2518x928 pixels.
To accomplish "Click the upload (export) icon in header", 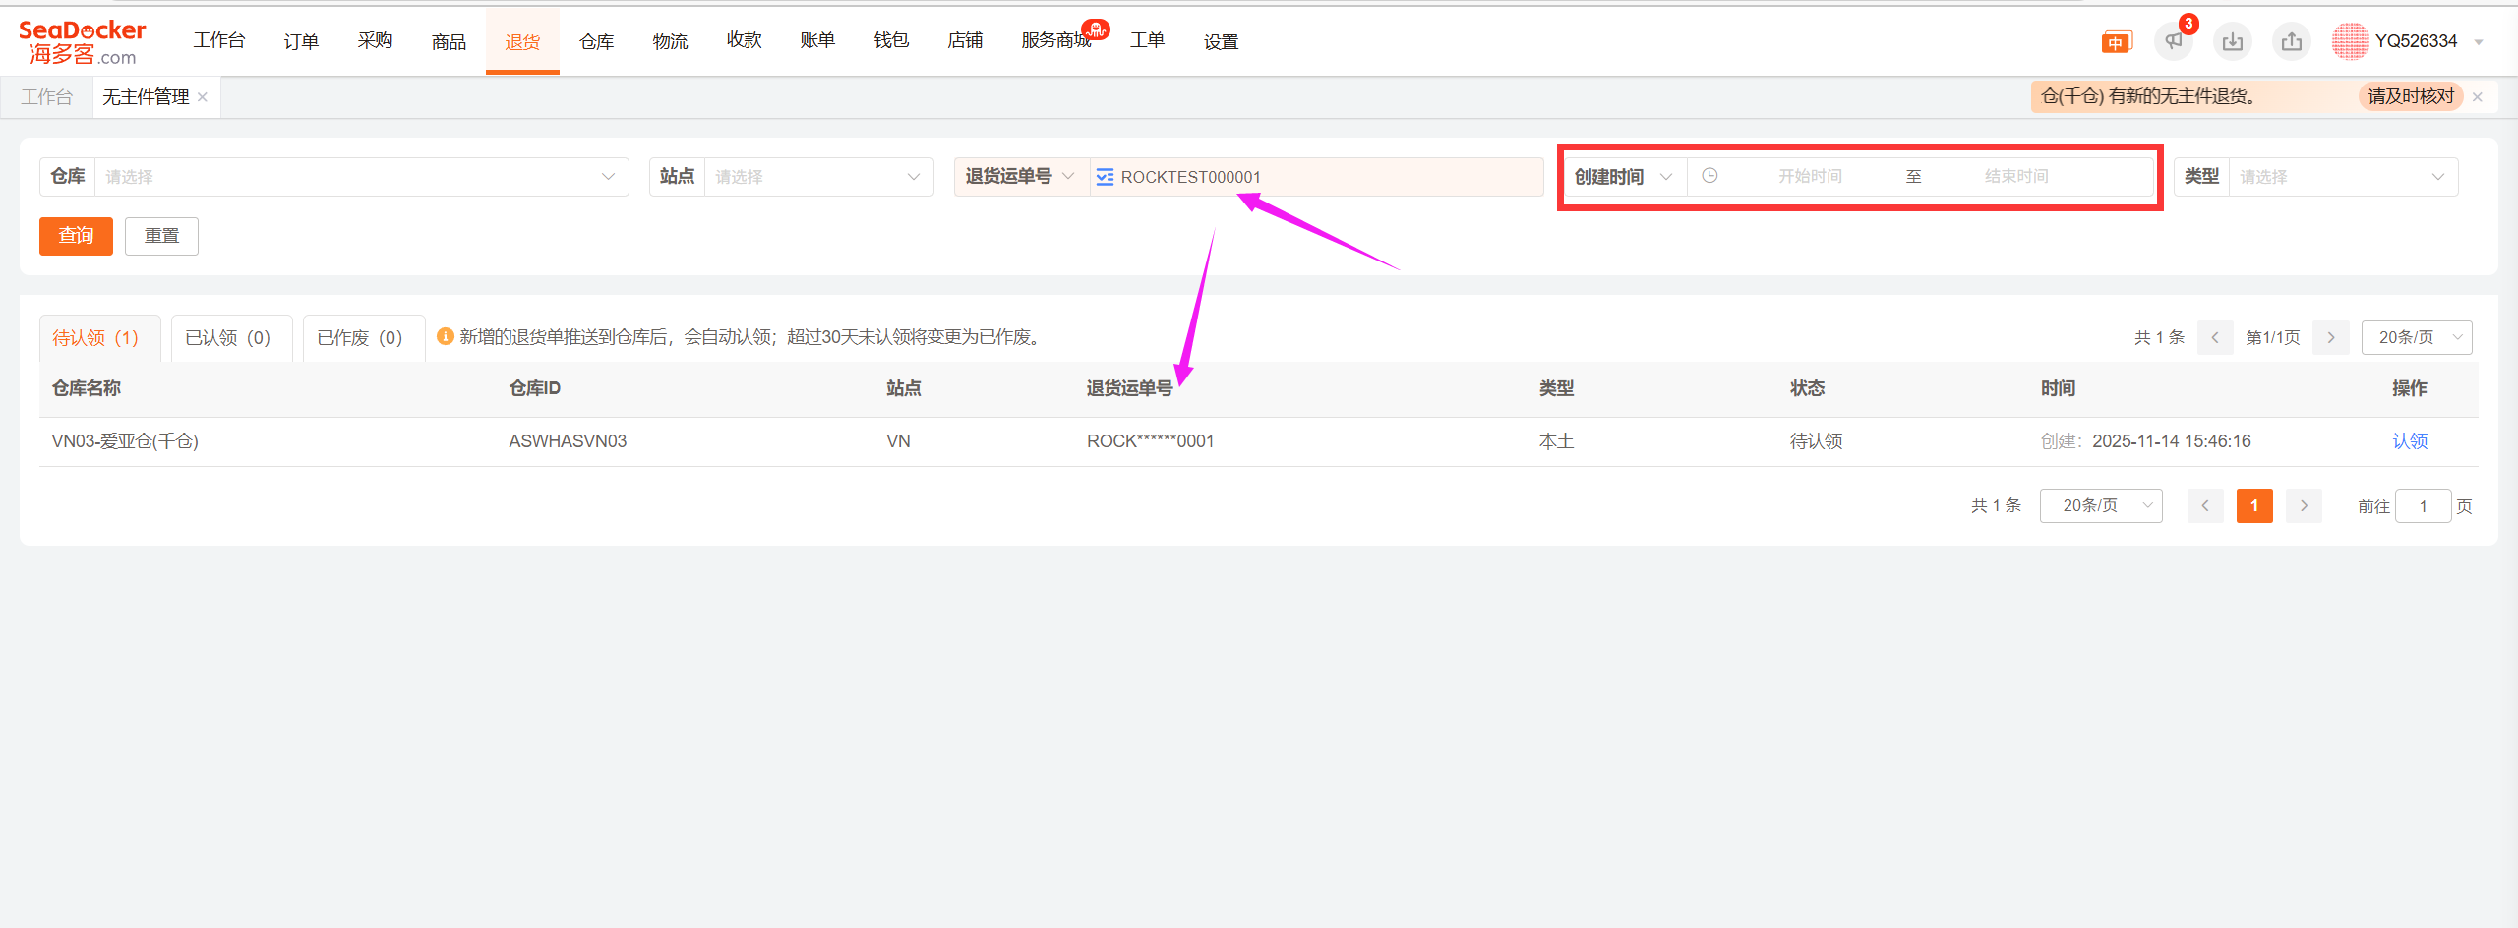I will [x=2292, y=41].
